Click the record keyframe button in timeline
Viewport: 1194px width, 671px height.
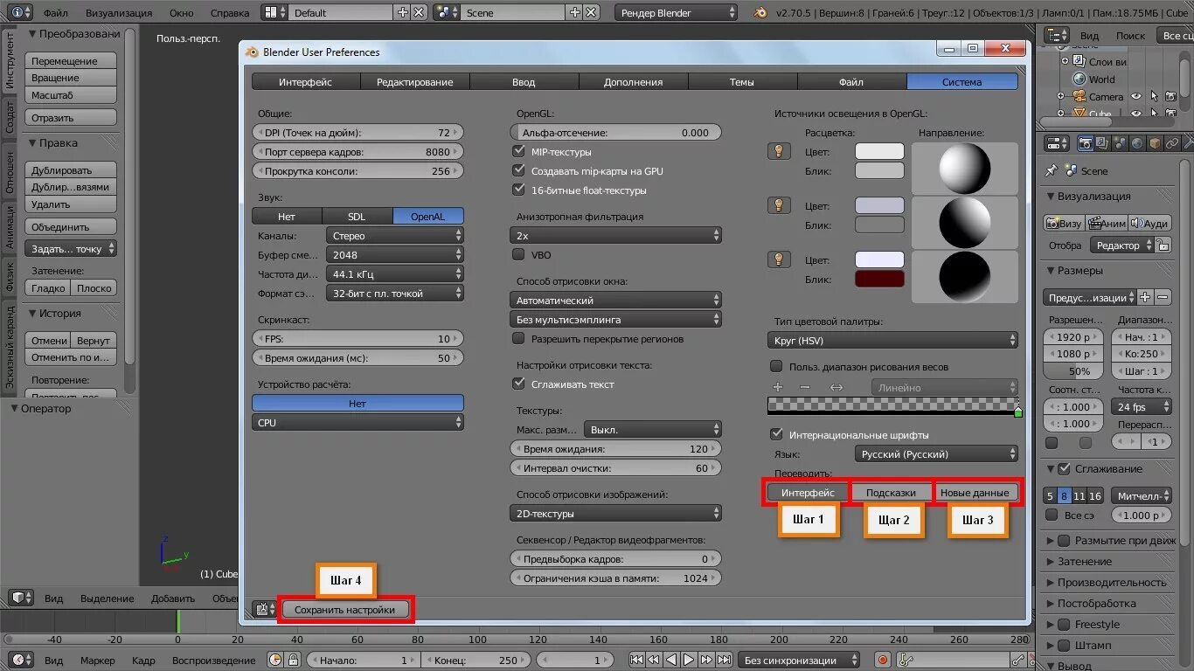(x=883, y=661)
